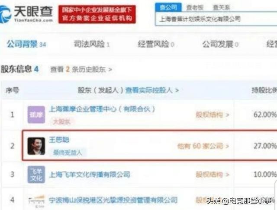This screenshot has height=210, width=277.
Task: Open the 公司发展 section
Action: [x=220, y=44]
